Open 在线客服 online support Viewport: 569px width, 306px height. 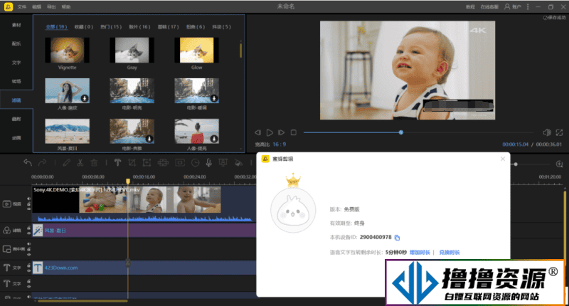489,7
